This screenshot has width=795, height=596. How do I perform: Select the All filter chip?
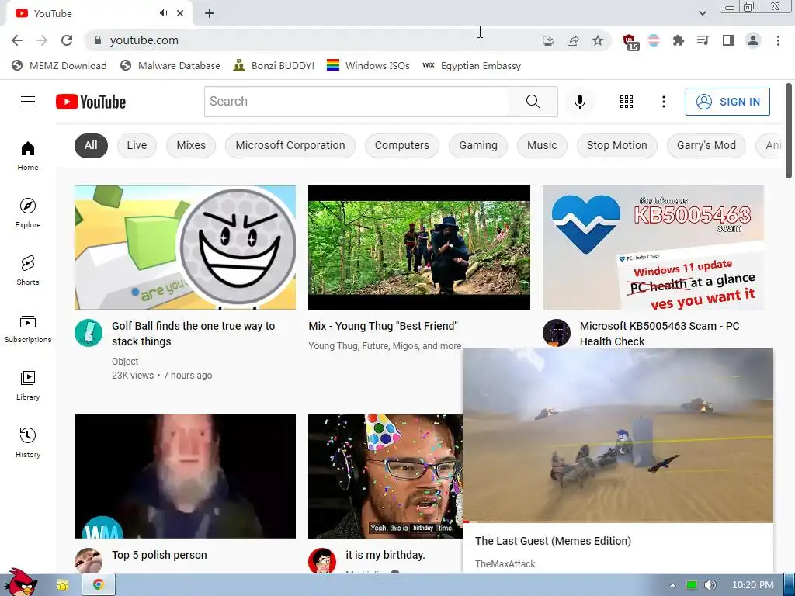point(92,145)
